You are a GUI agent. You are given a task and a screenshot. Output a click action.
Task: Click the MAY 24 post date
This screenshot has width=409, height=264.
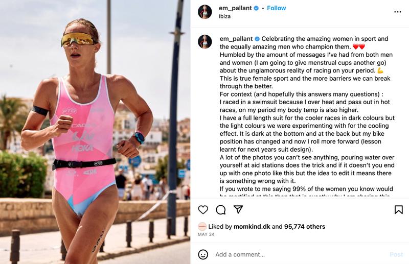coord(206,234)
